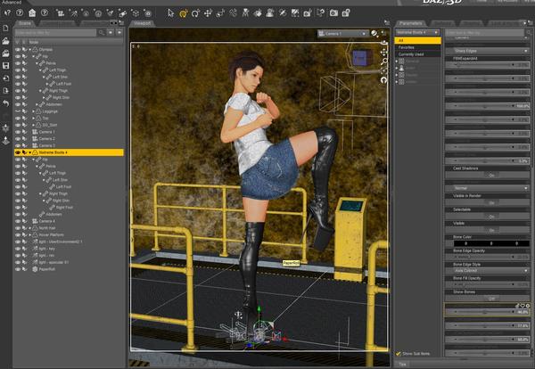Collapse the Xstreme Boots 4 tree node
535x369 pixels.
[x=30, y=152]
